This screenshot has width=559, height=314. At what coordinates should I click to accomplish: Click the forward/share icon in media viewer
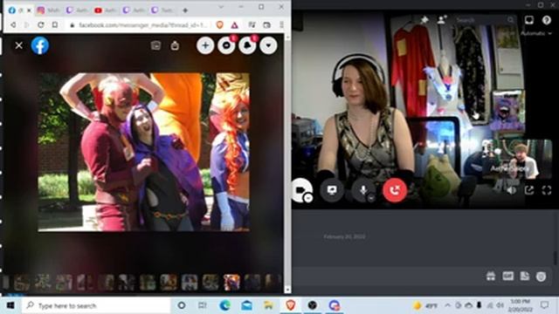coord(175,45)
